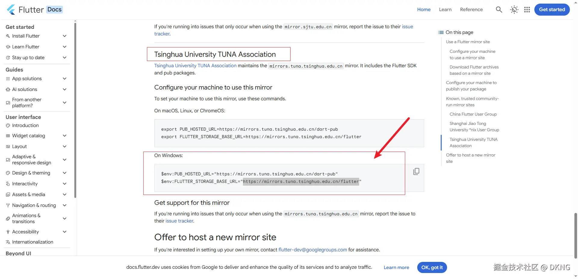Open the cookie Learn more link
The height and width of the screenshot is (279, 578).
[x=396, y=268]
